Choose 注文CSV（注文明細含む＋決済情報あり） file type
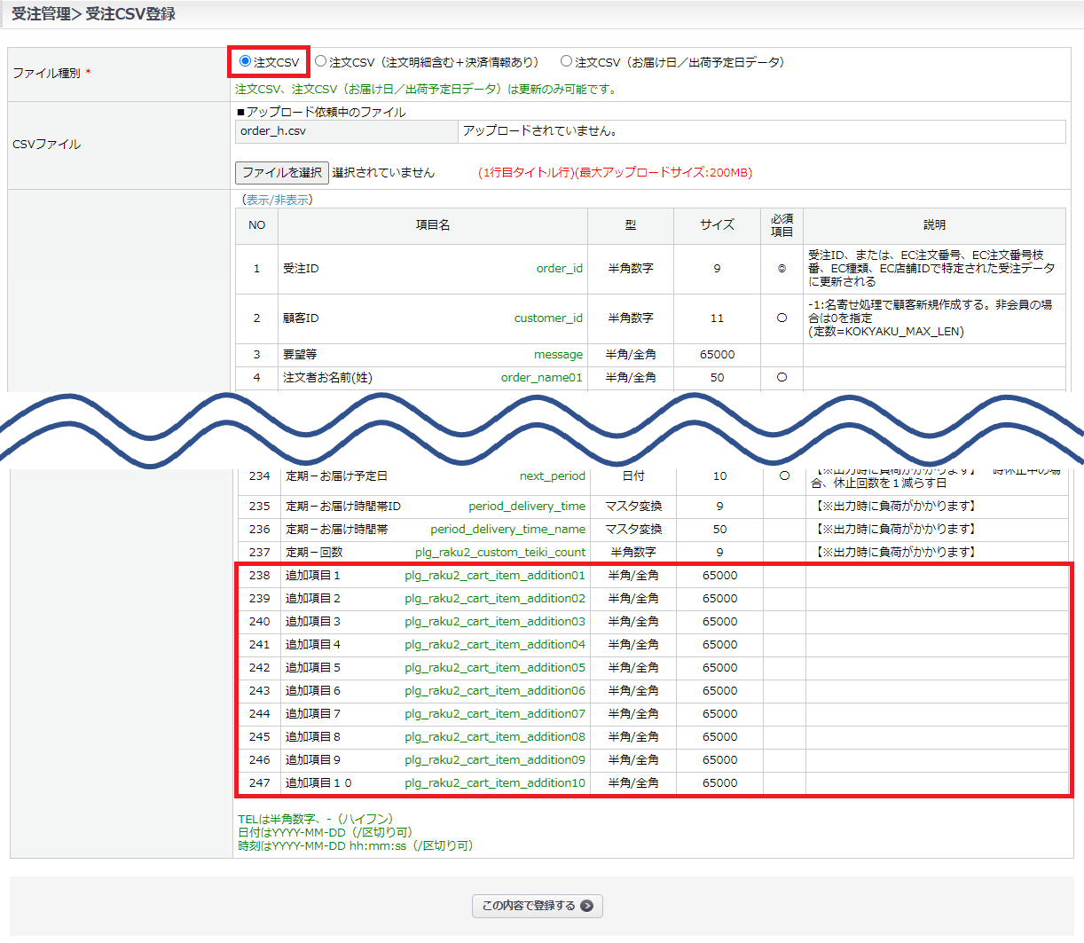The width and height of the screenshot is (1084, 943). point(321,61)
